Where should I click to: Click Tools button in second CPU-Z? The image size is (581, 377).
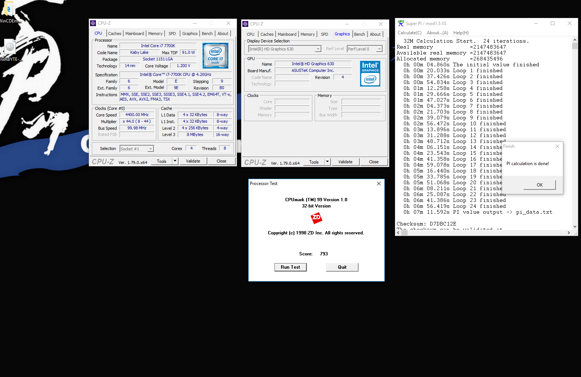(x=314, y=162)
